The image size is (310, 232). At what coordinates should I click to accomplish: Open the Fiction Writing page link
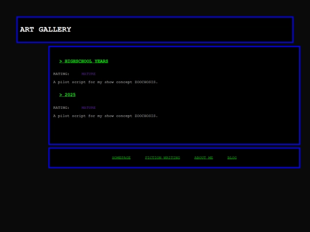click(162, 158)
